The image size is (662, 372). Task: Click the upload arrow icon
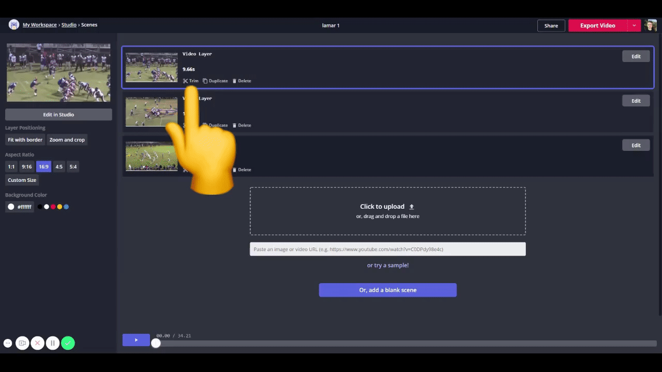tap(412, 207)
